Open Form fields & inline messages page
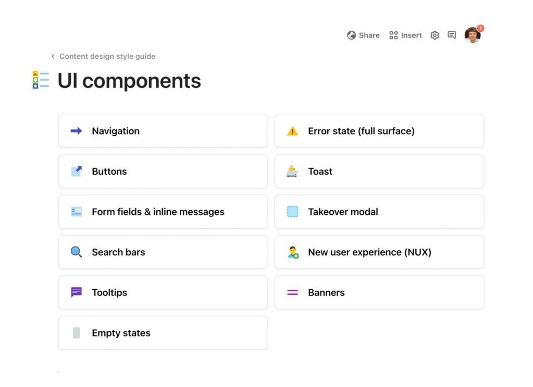The width and height of the screenshot is (533, 387). tap(163, 212)
